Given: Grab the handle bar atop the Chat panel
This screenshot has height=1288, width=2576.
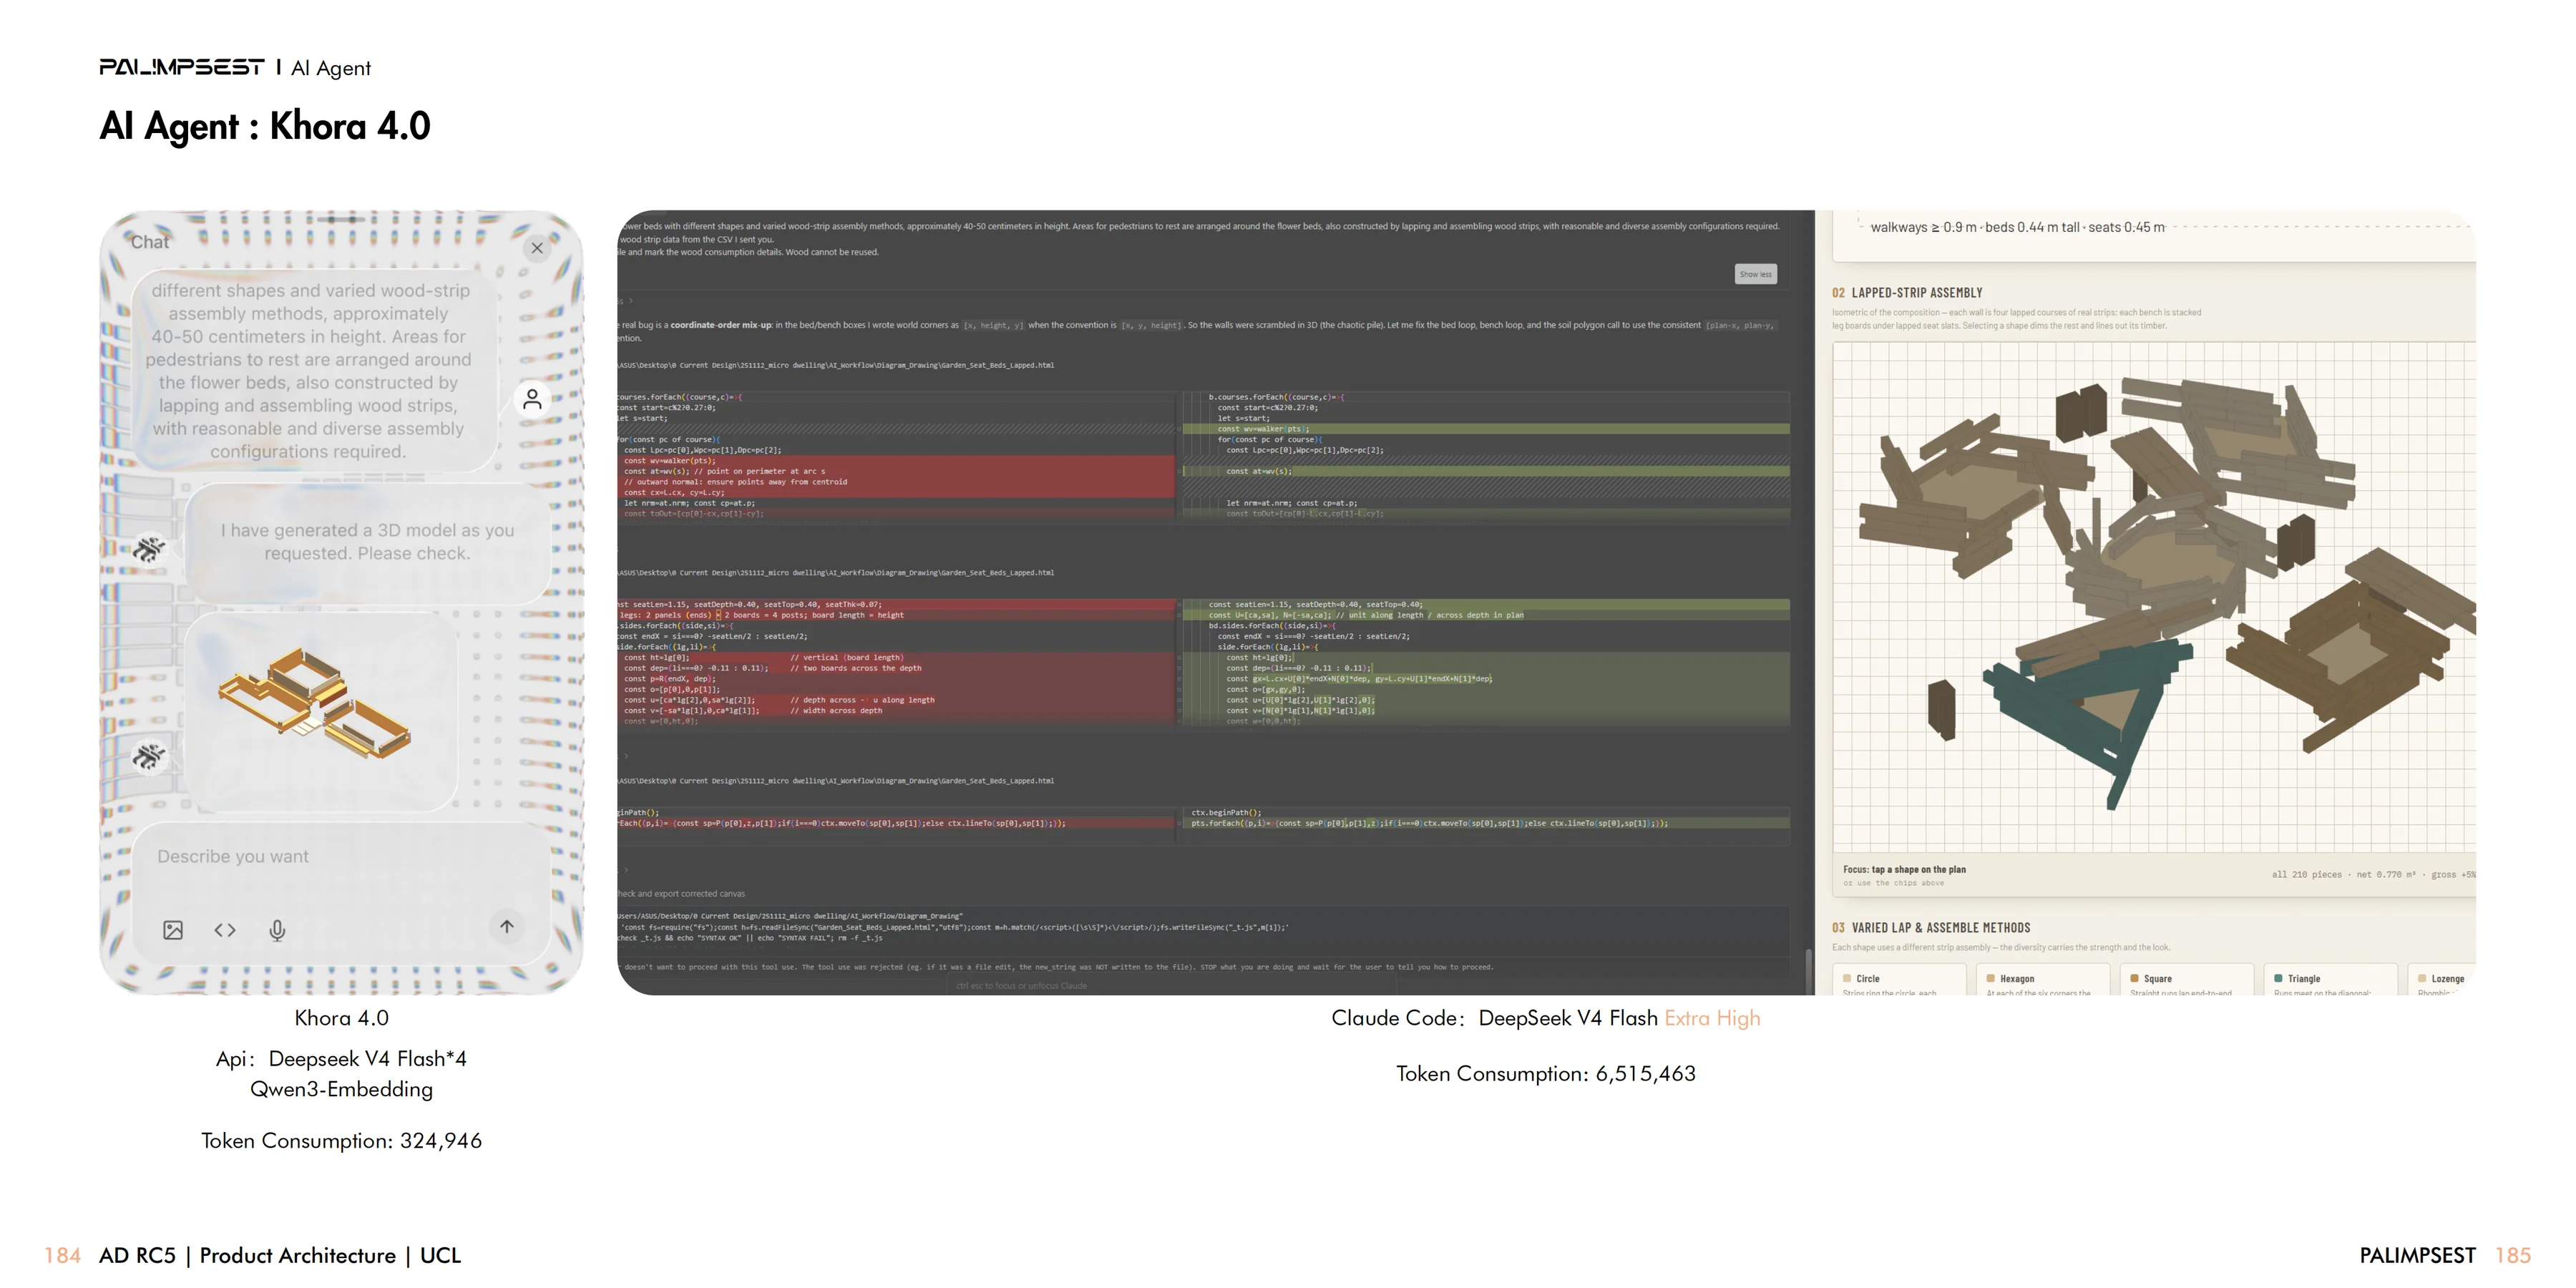Looking at the screenshot, I should point(342,219).
